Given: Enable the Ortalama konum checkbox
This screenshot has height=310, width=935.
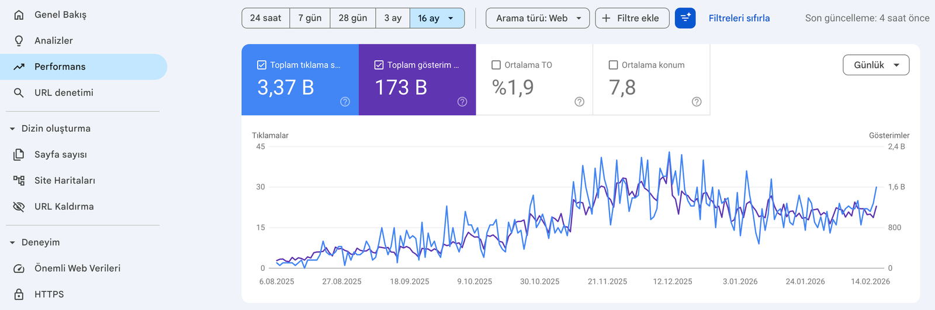Looking at the screenshot, I should pyautogui.click(x=613, y=65).
